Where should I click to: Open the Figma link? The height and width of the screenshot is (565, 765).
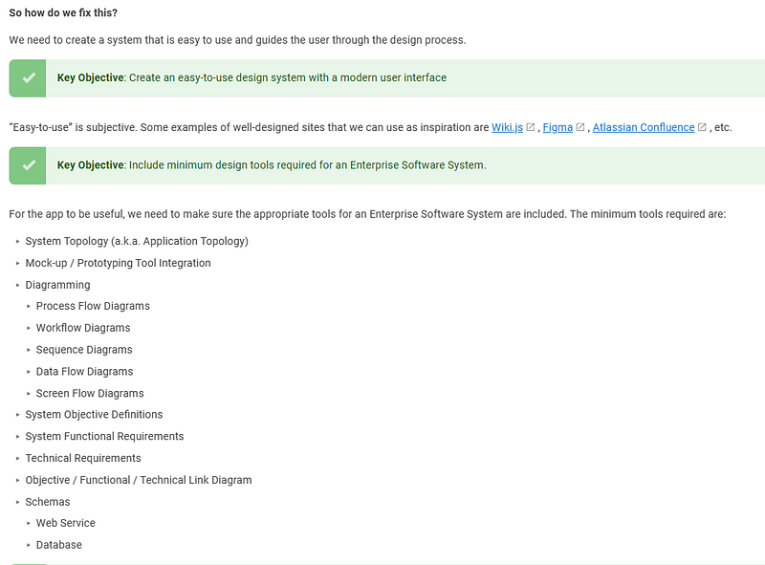[x=557, y=127]
